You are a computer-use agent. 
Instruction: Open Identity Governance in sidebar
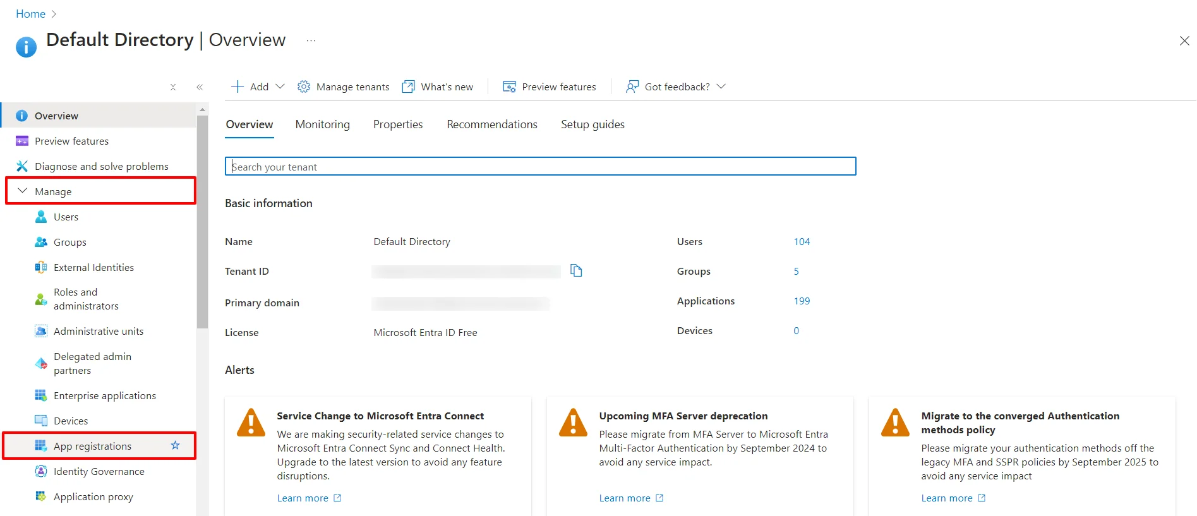[x=99, y=471]
